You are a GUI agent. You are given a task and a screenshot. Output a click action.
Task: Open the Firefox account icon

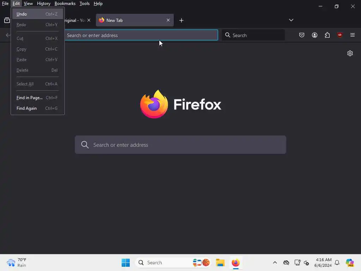tap(314, 35)
